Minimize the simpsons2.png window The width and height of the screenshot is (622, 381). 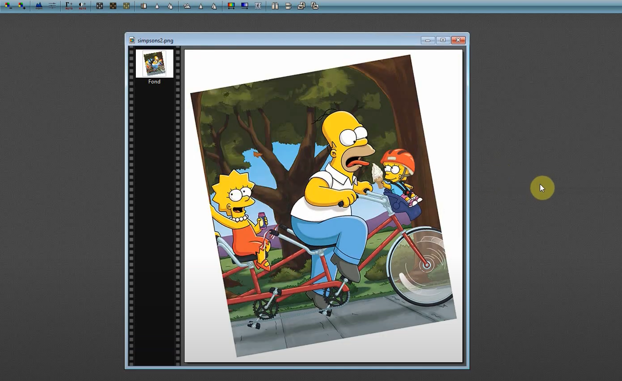point(428,40)
